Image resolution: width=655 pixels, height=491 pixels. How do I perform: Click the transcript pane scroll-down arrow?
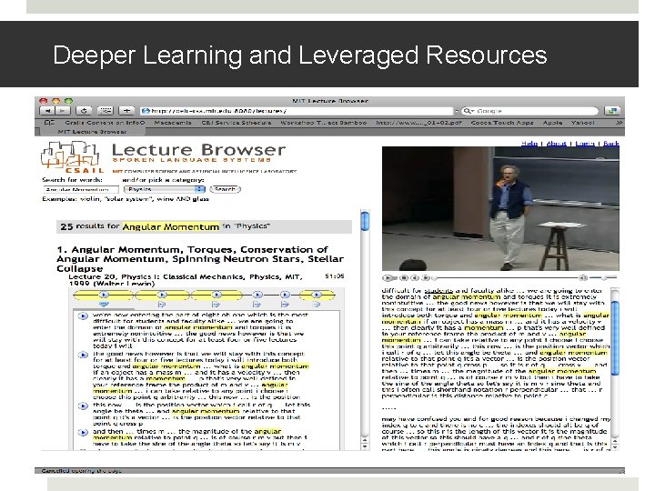615,446
